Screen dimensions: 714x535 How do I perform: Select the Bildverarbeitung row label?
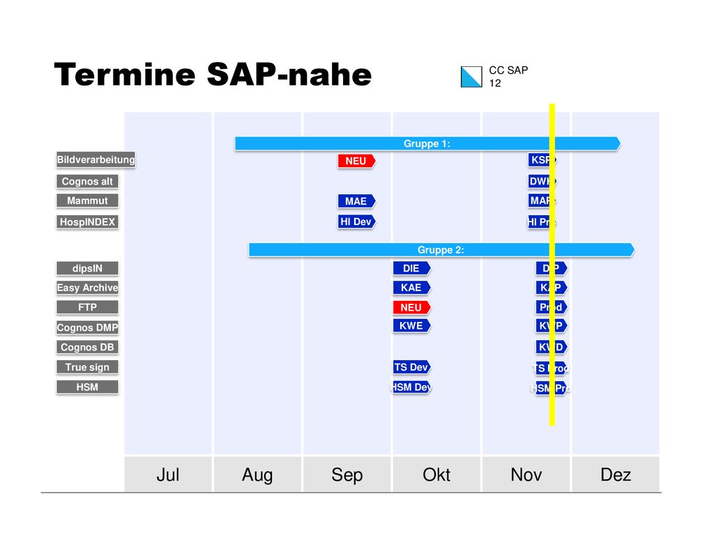[96, 160]
